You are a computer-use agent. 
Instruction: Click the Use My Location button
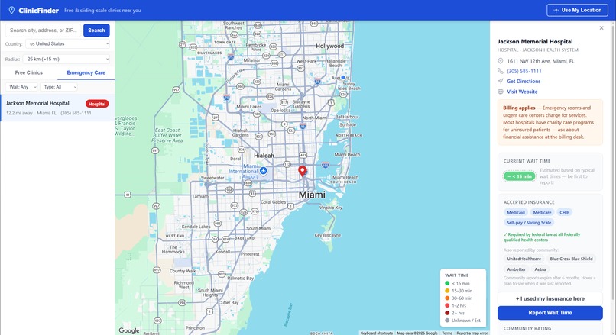577,10
